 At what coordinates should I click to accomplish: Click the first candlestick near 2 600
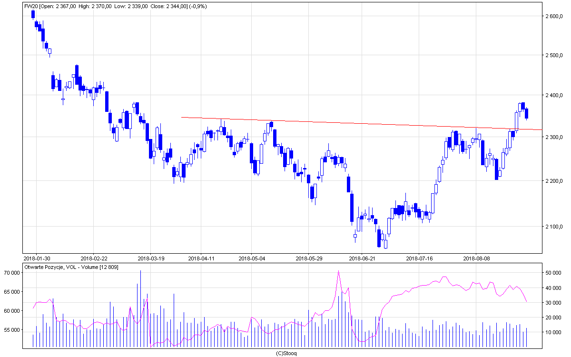point(33,14)
